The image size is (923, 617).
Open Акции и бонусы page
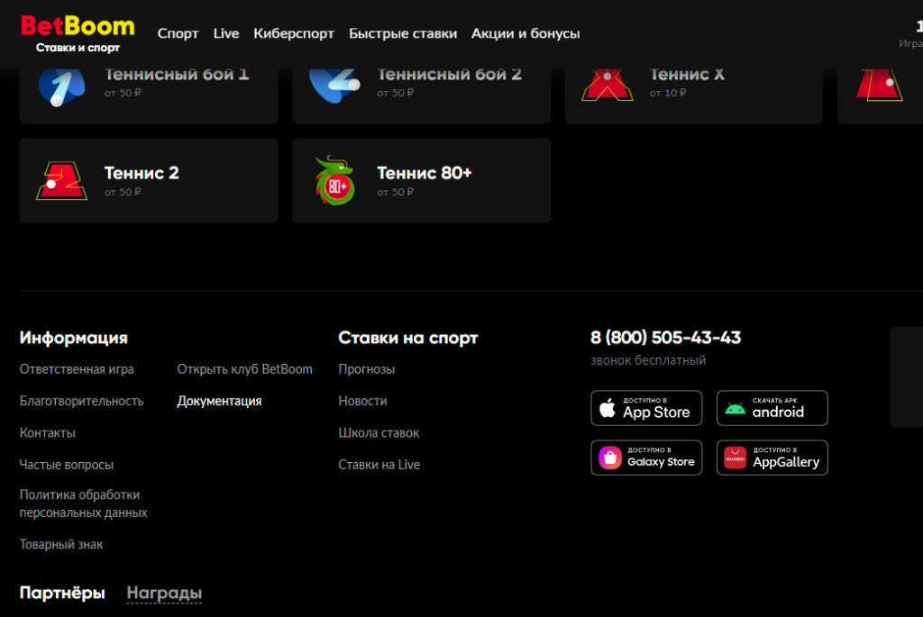pyautogui.click(x=525, y=33)
